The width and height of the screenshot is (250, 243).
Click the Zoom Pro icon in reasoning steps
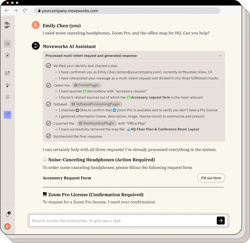(x=114, y=110)
